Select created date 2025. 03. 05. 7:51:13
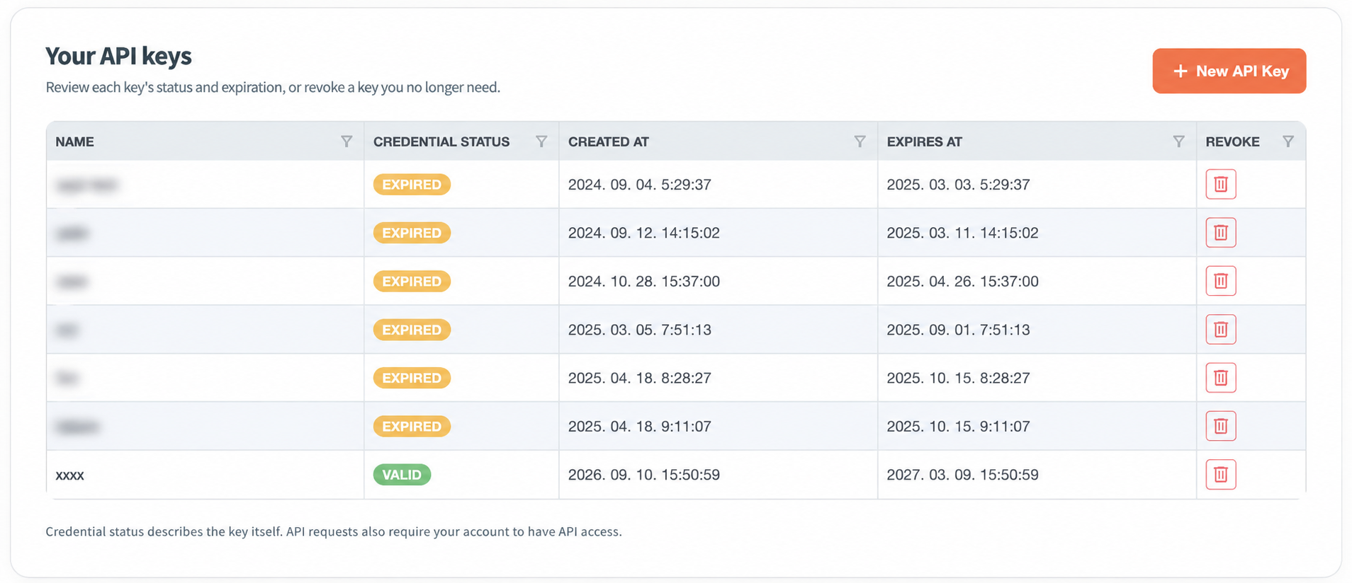 tap(639, 330)
